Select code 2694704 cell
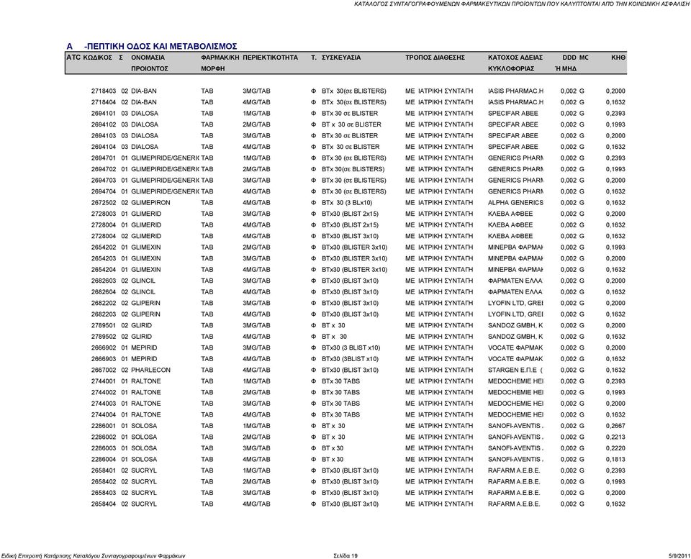 pos(104,191)
